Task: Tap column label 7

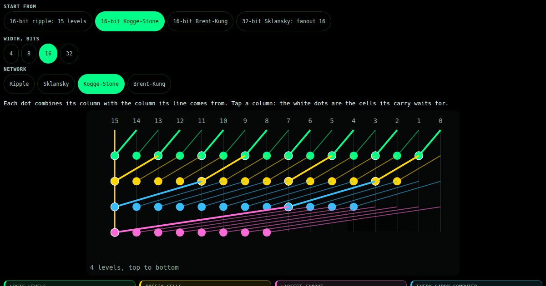Action: [x=288, y=121]
